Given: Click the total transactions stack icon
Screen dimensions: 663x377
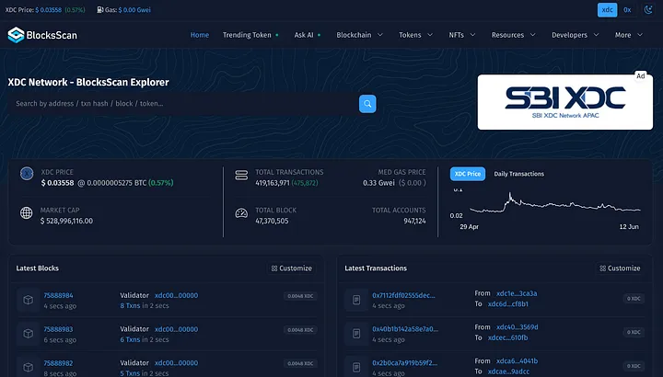Looking at the screenshot, I should (x=241, y=176).
